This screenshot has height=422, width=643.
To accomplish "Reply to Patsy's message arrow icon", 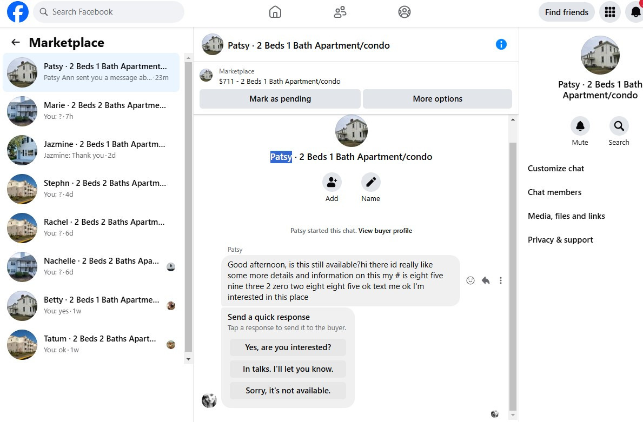I will pyautogui.click(x=486, y=280).
